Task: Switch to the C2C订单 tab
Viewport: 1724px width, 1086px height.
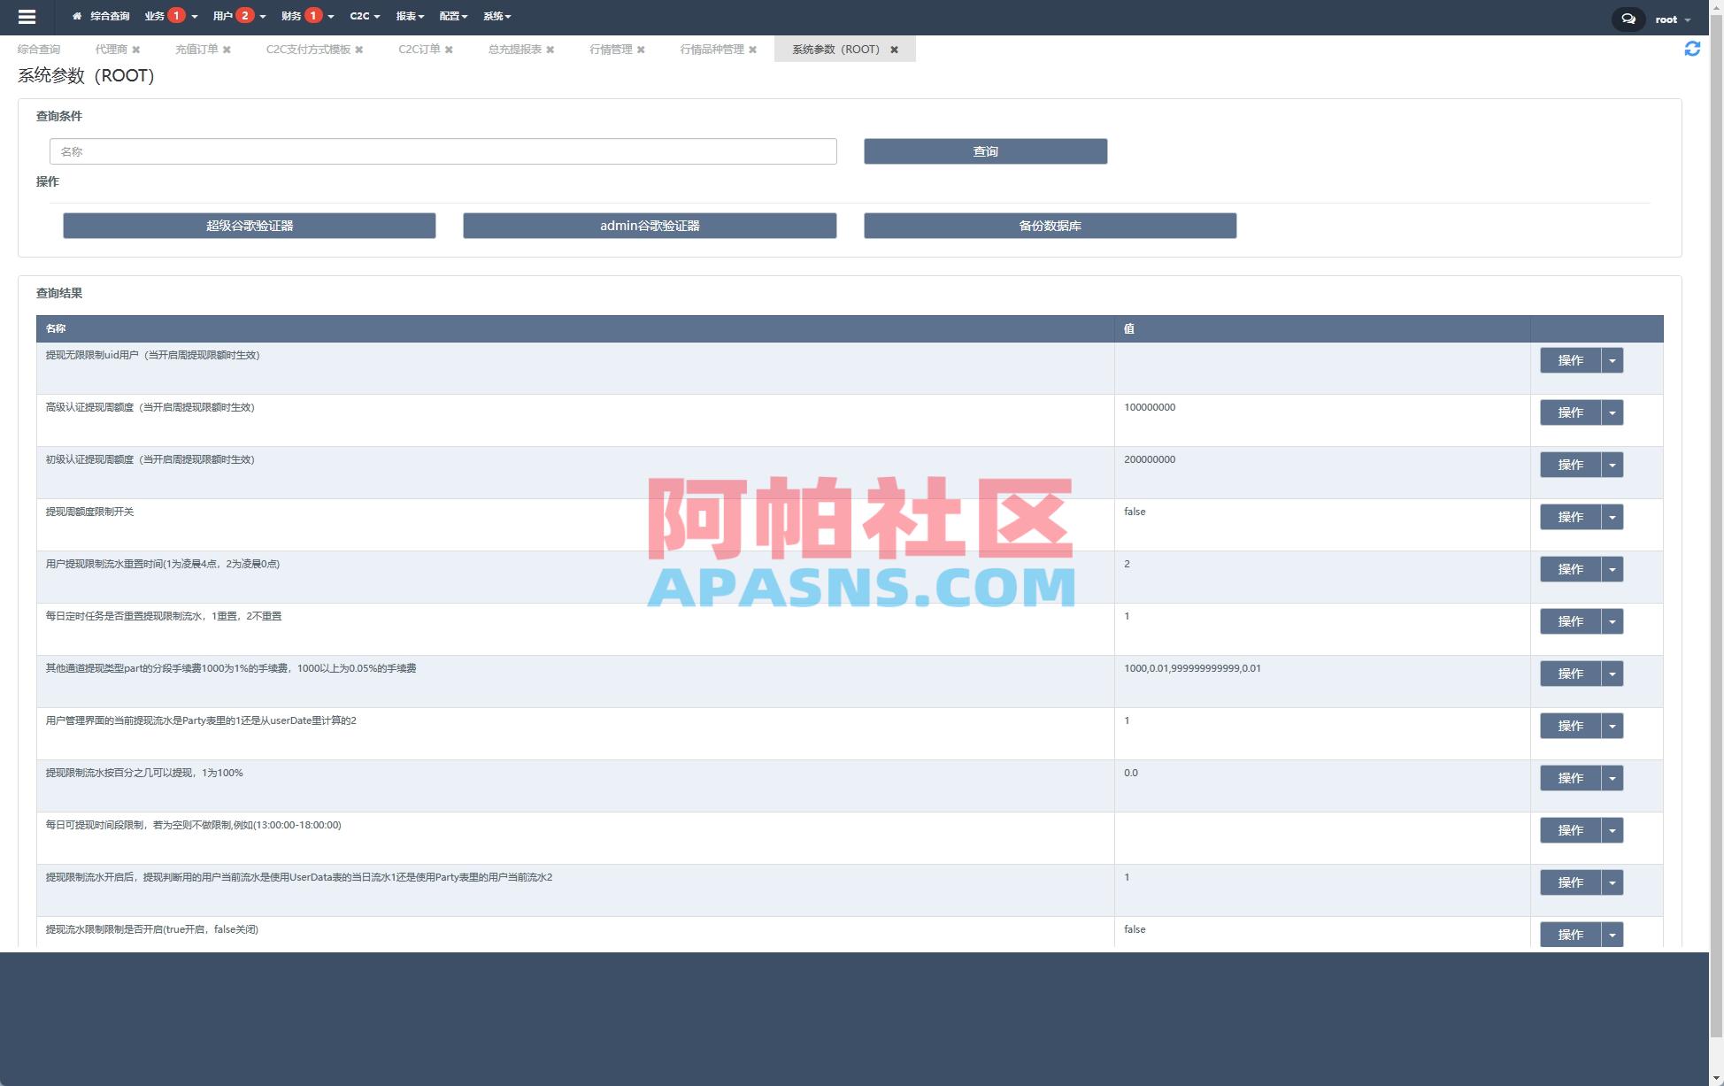Action: [419, 50]
